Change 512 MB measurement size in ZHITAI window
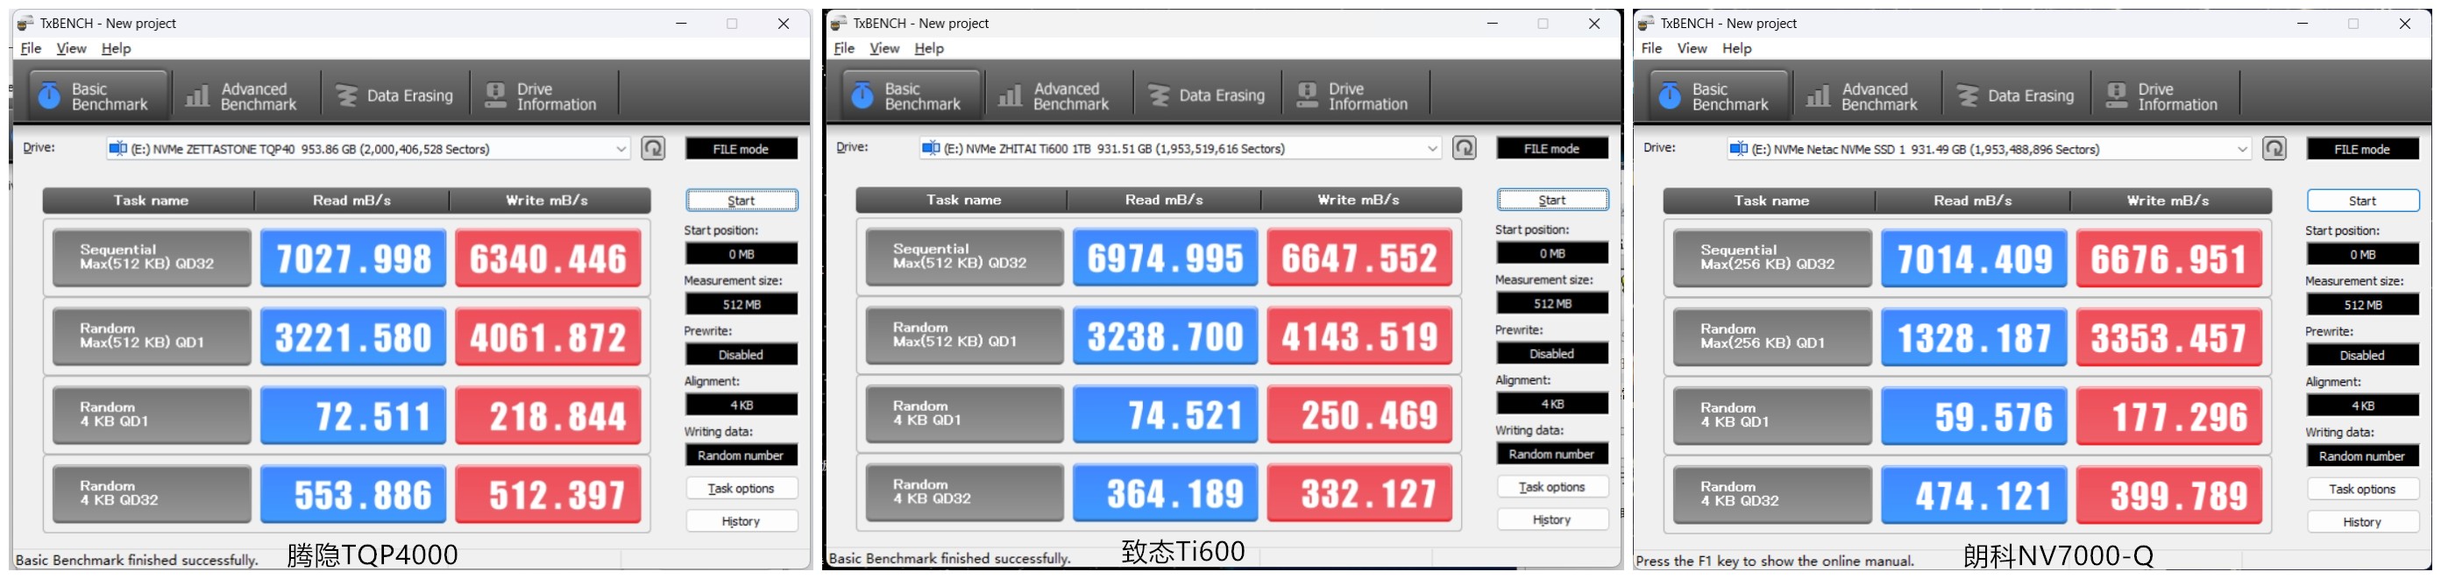This screenshot has width=2441, height=579. pyautogui.click(x=1552, y=303)
